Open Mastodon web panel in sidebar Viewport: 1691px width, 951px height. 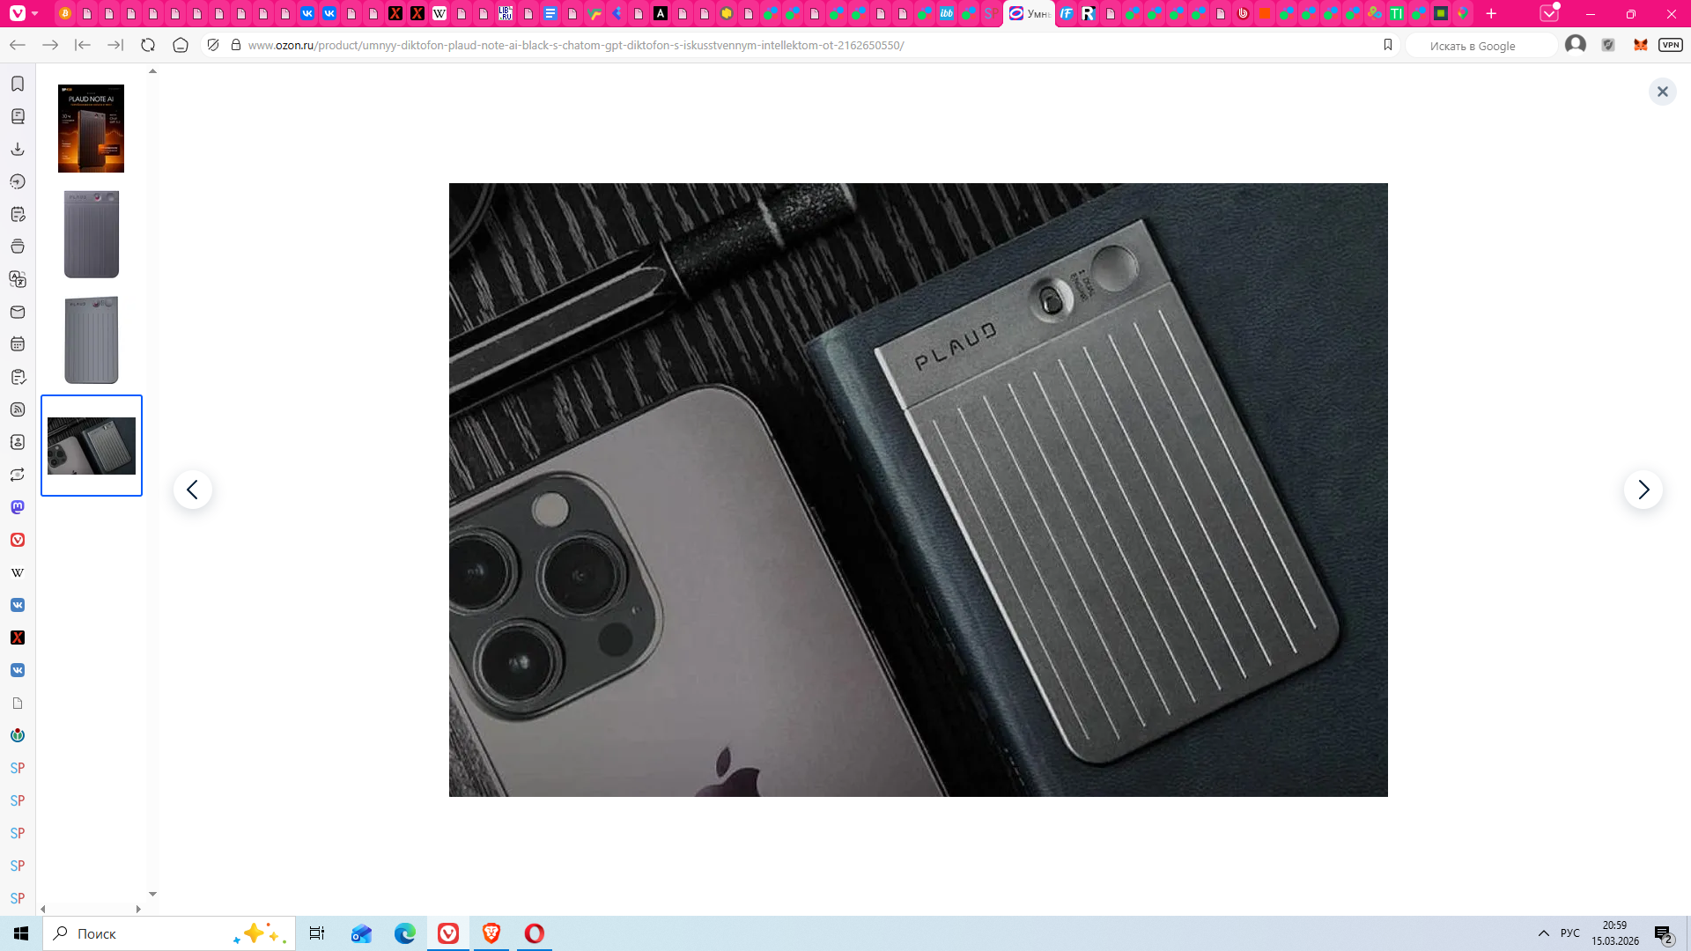coord(18,507)
